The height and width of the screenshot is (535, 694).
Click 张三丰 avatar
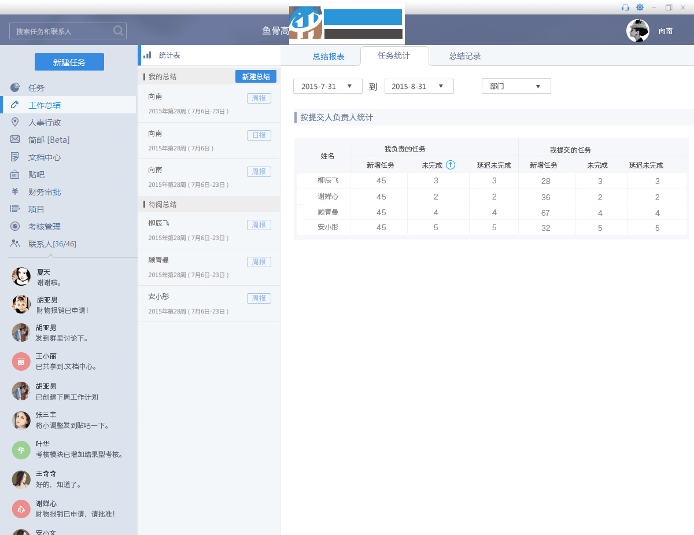21,420
